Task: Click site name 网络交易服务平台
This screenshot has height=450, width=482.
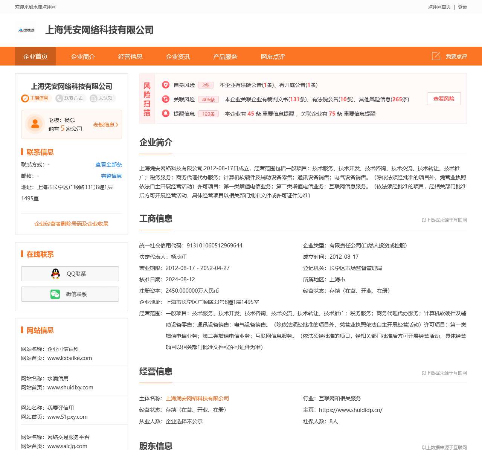Action: click(x=69, y=437)
